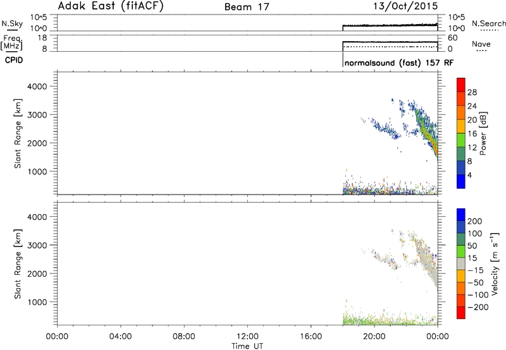Click the '28' tick on Power colorbar
506x350 pixels.
click(x=472, y=92)
